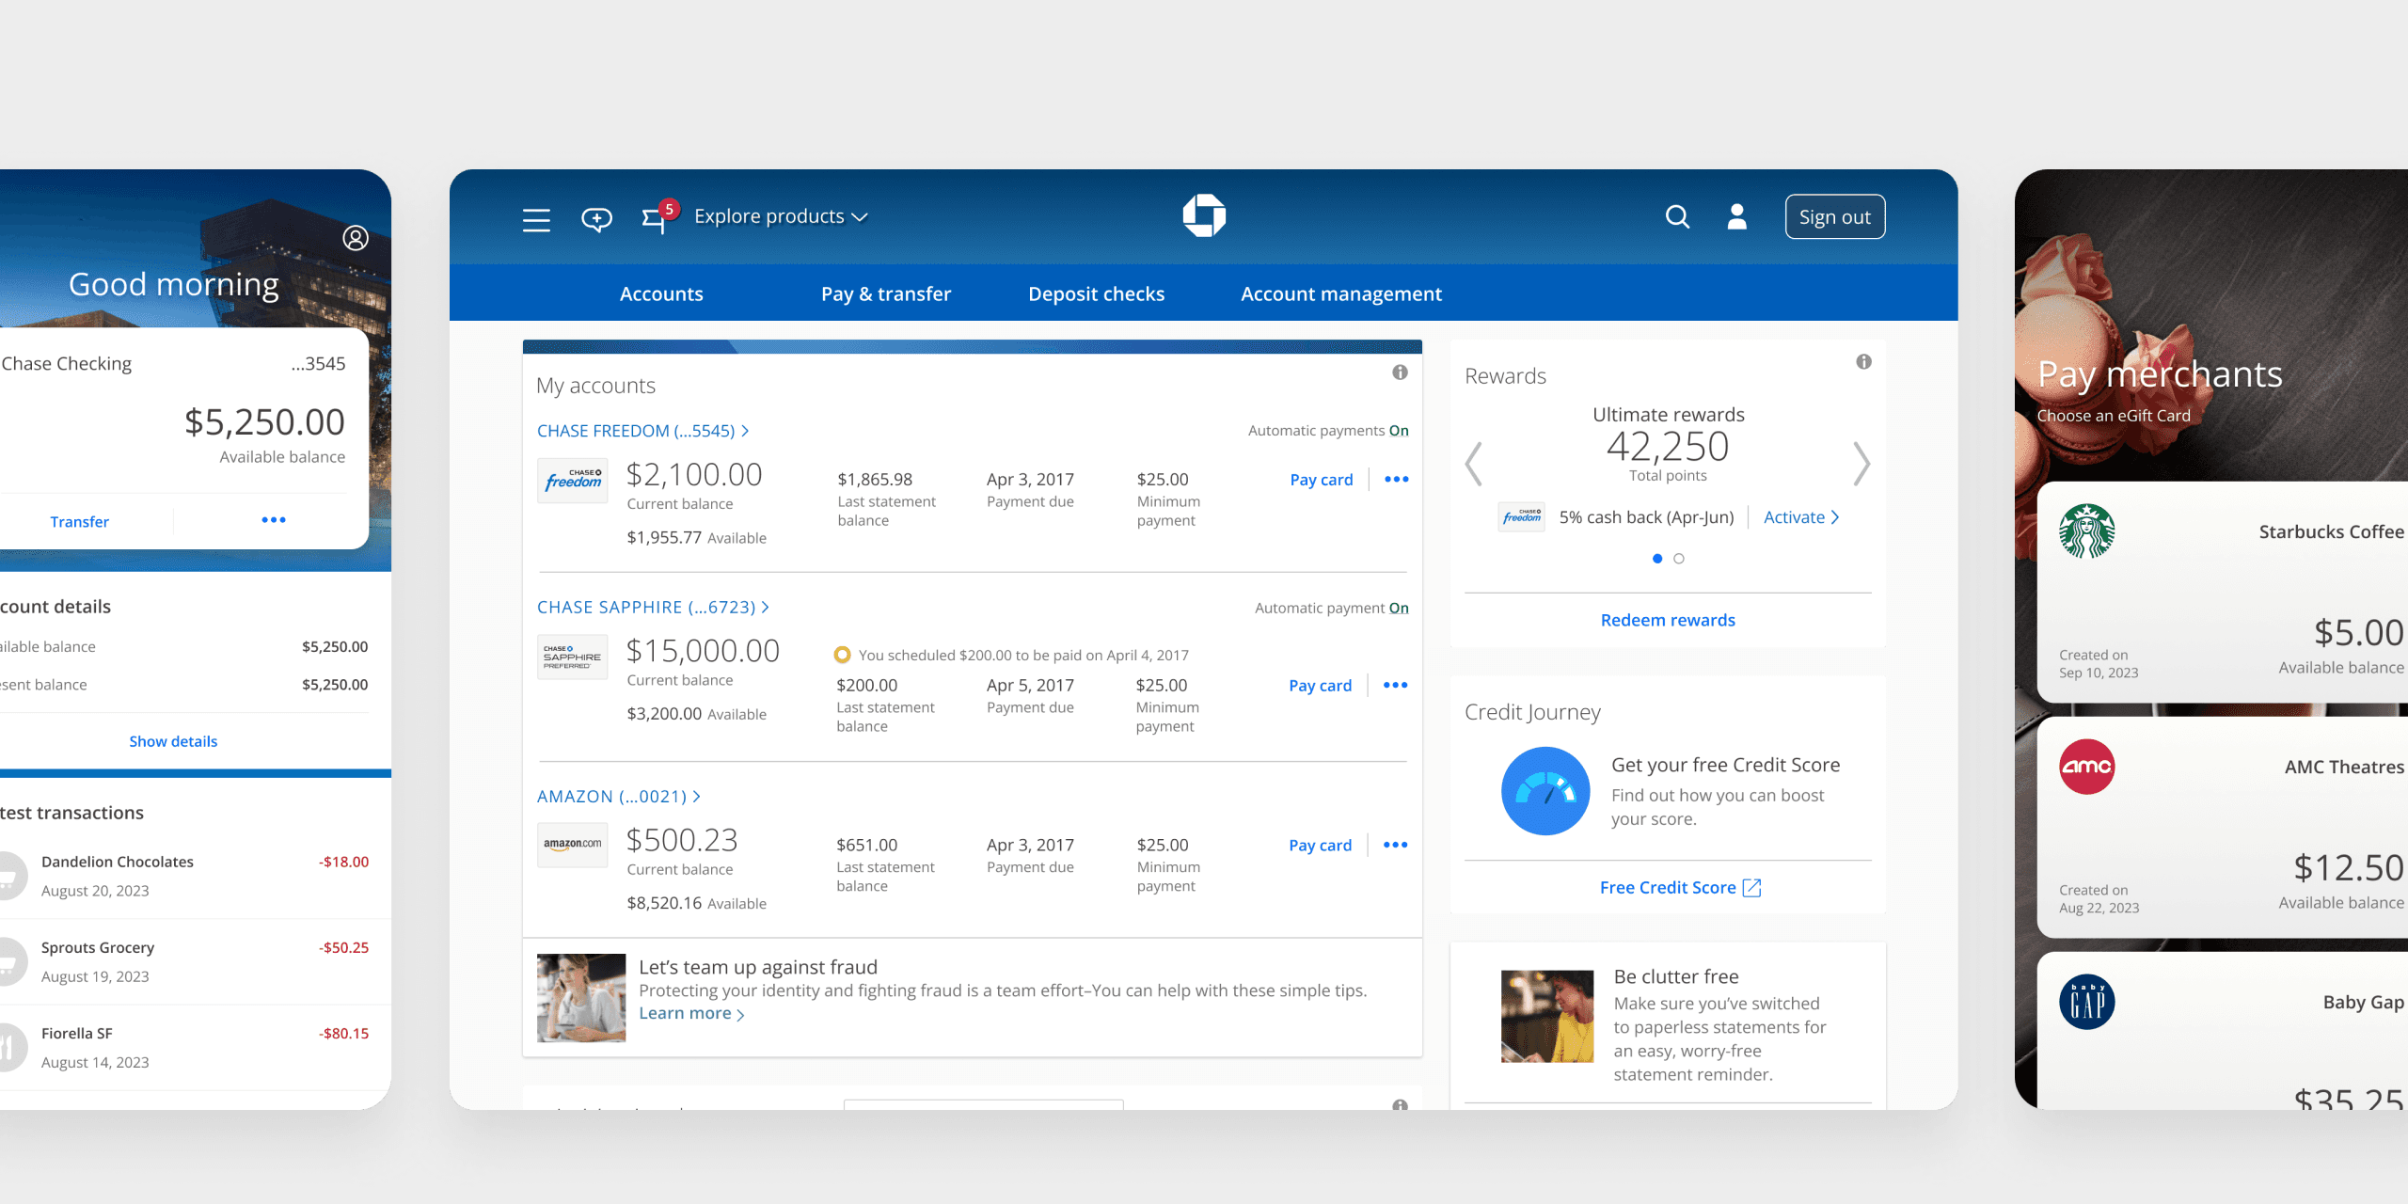The width and height of the screenshot is (2408, 1204).
Task: Click the My accounts info icon
Action: pyautogui.click(x=1400, y=372)
